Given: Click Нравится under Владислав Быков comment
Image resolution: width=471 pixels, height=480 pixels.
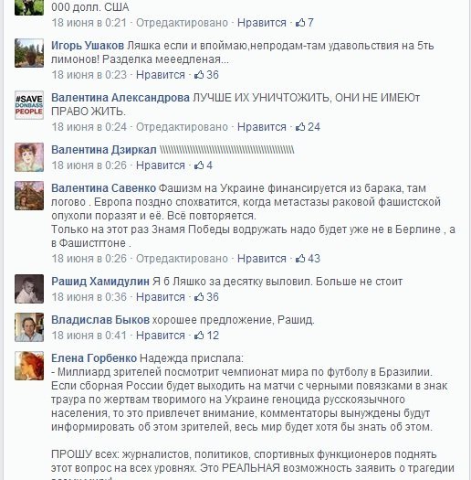Looking at the screenshot, I should pos(161,336).
